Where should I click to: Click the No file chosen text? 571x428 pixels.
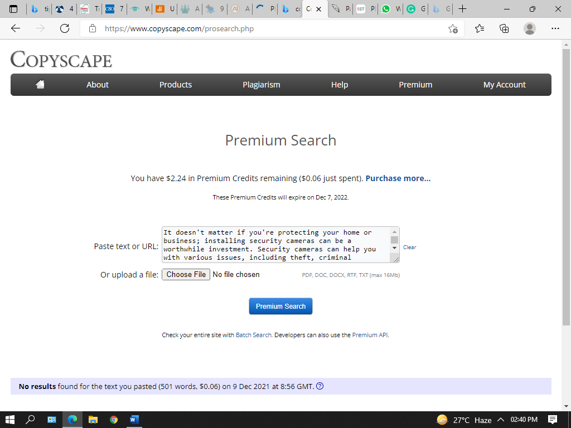236,274
